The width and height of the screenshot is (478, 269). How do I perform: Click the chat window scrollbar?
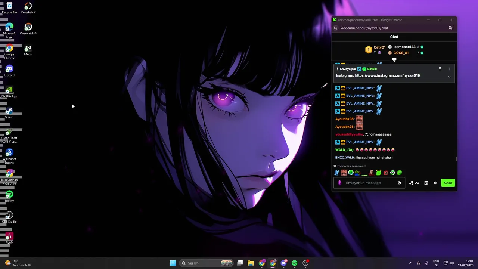(x=456, y=159)
